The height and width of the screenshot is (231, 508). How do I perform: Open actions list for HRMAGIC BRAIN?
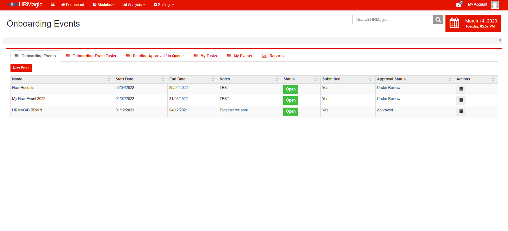coord(461,111)
